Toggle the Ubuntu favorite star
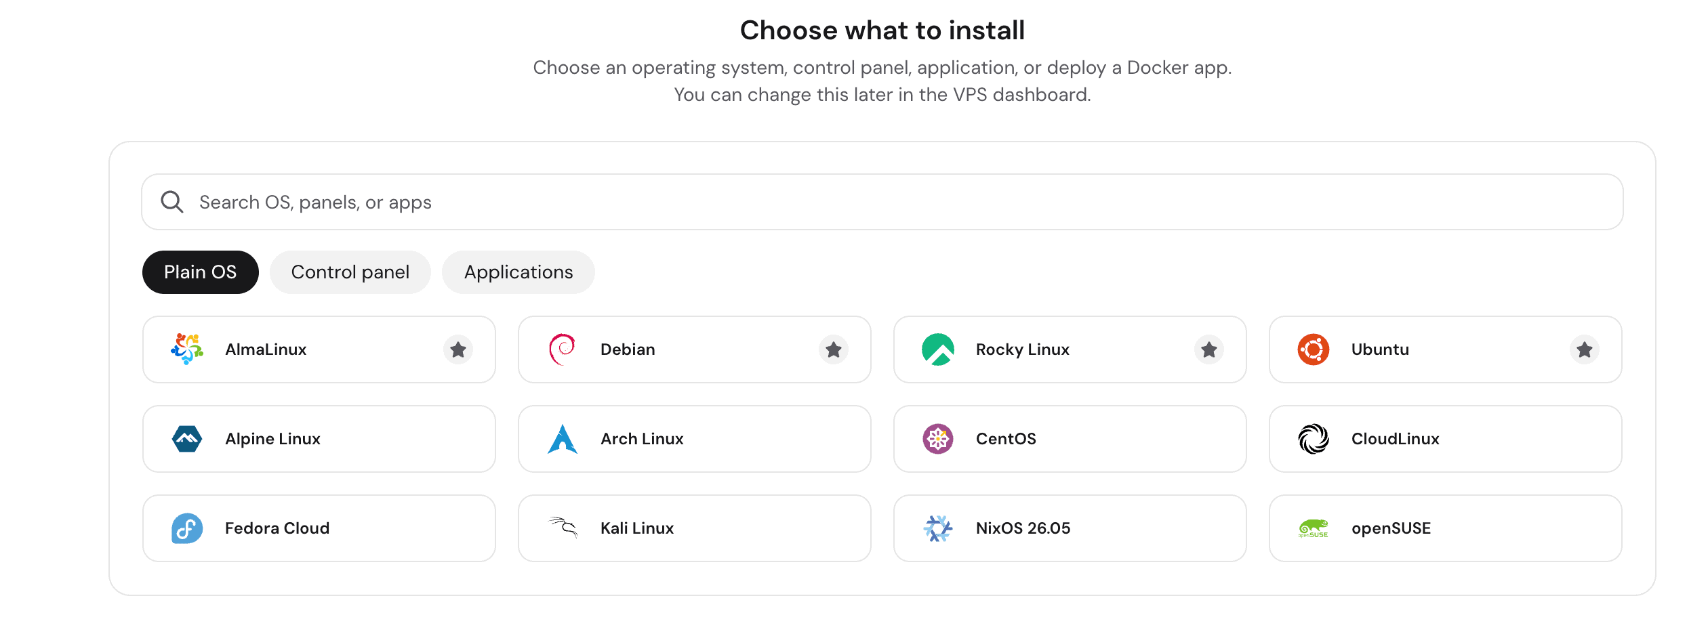 click(1585, 349)
